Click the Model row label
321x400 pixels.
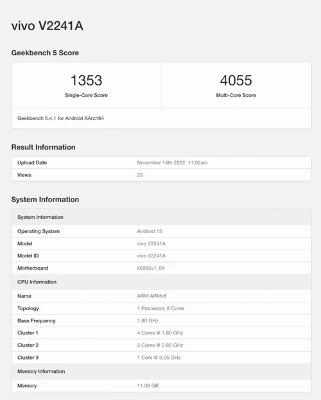tap(25, 243)
